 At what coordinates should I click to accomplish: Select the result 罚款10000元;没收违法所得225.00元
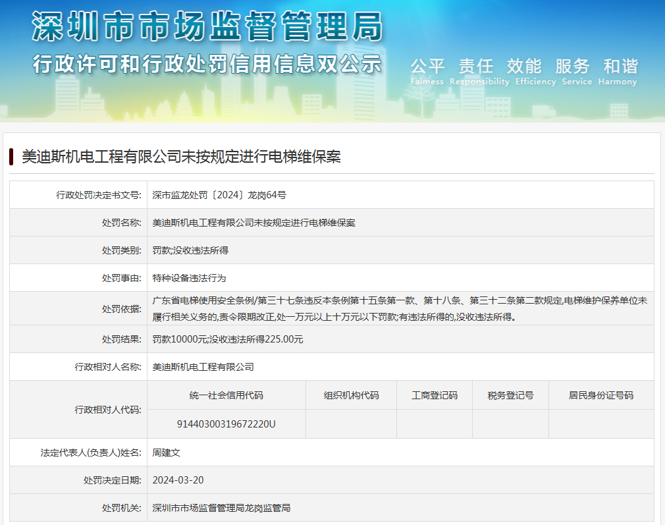(228, 339)
